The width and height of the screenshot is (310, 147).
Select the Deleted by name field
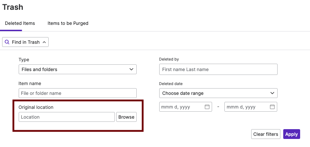coord(218,69)
